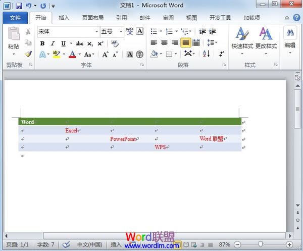
Task: Apply red font color (A)
Action: coord(72,55)
